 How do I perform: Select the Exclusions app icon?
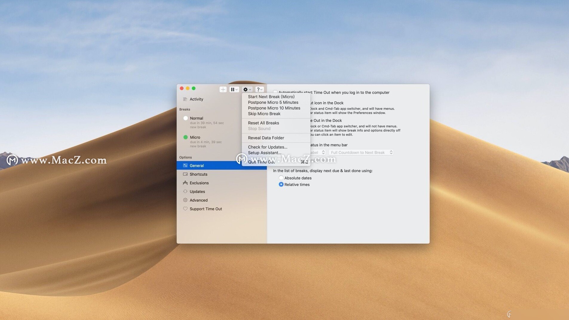pyautogui.click(x=185, y=183)
